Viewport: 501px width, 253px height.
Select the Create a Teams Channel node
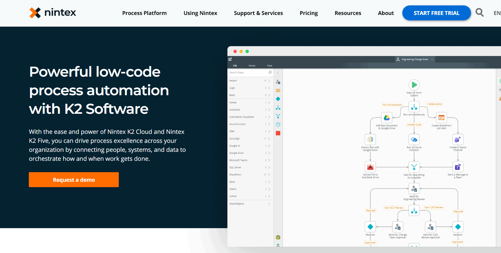pos(458,140)
